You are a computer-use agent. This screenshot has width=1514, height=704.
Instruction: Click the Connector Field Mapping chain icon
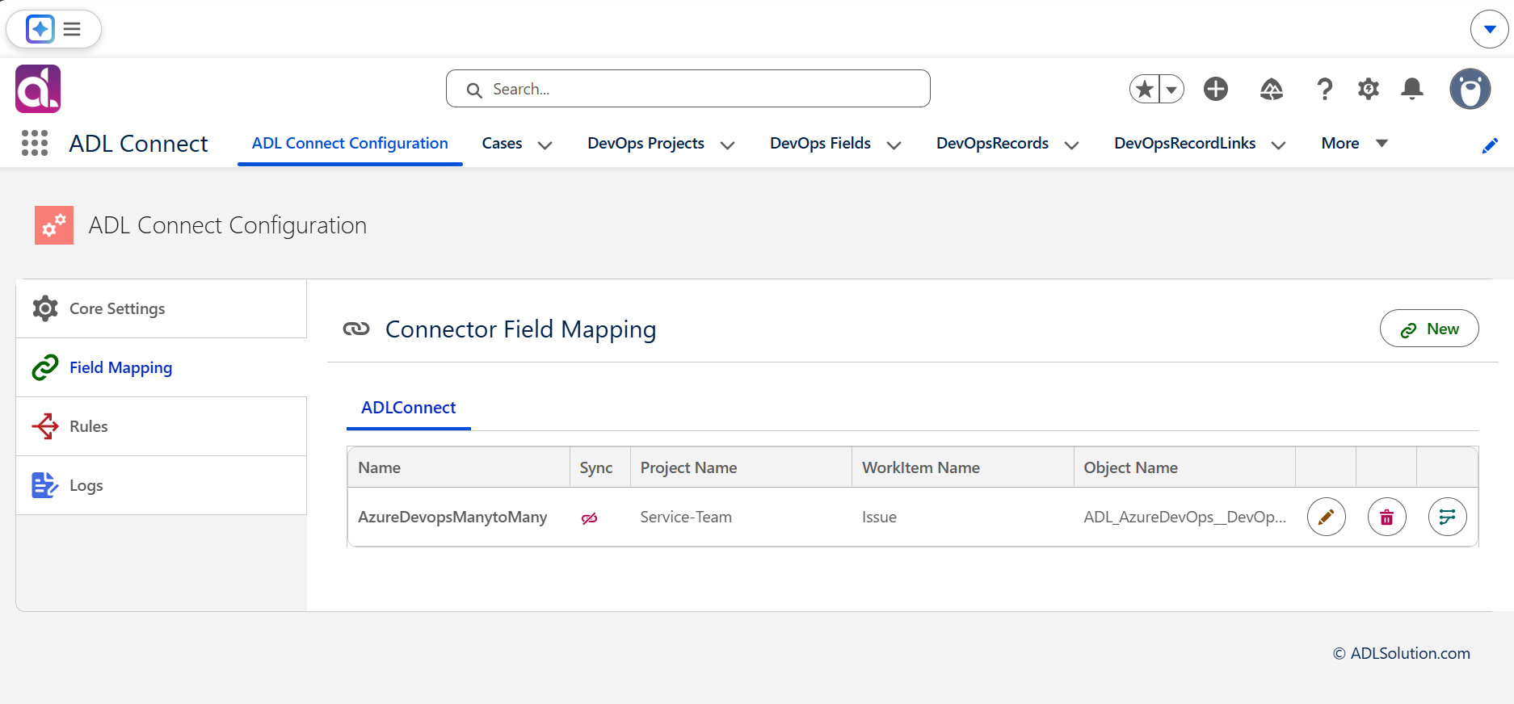356,329
